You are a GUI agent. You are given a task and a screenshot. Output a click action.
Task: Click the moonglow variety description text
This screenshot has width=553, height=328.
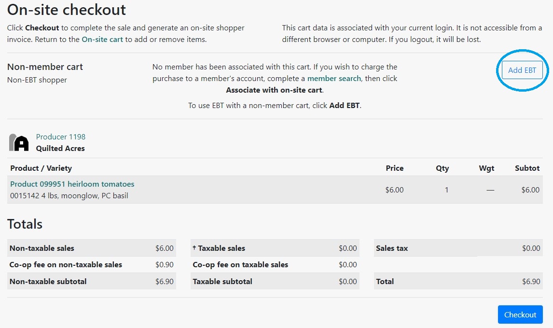69,196
